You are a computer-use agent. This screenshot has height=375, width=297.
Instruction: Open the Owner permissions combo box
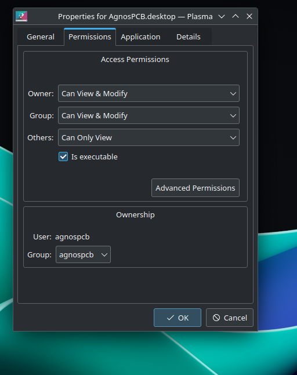click(148, 93)
